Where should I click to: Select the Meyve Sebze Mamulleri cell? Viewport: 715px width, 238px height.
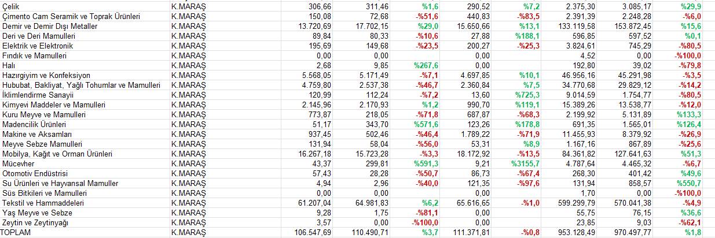click(x=42, y=144)
